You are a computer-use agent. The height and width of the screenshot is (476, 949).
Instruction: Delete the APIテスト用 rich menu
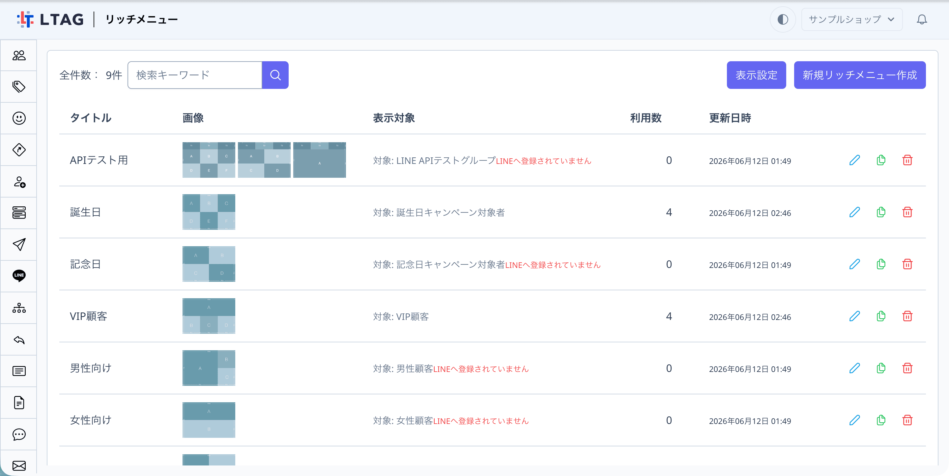[x=907, y=160]
